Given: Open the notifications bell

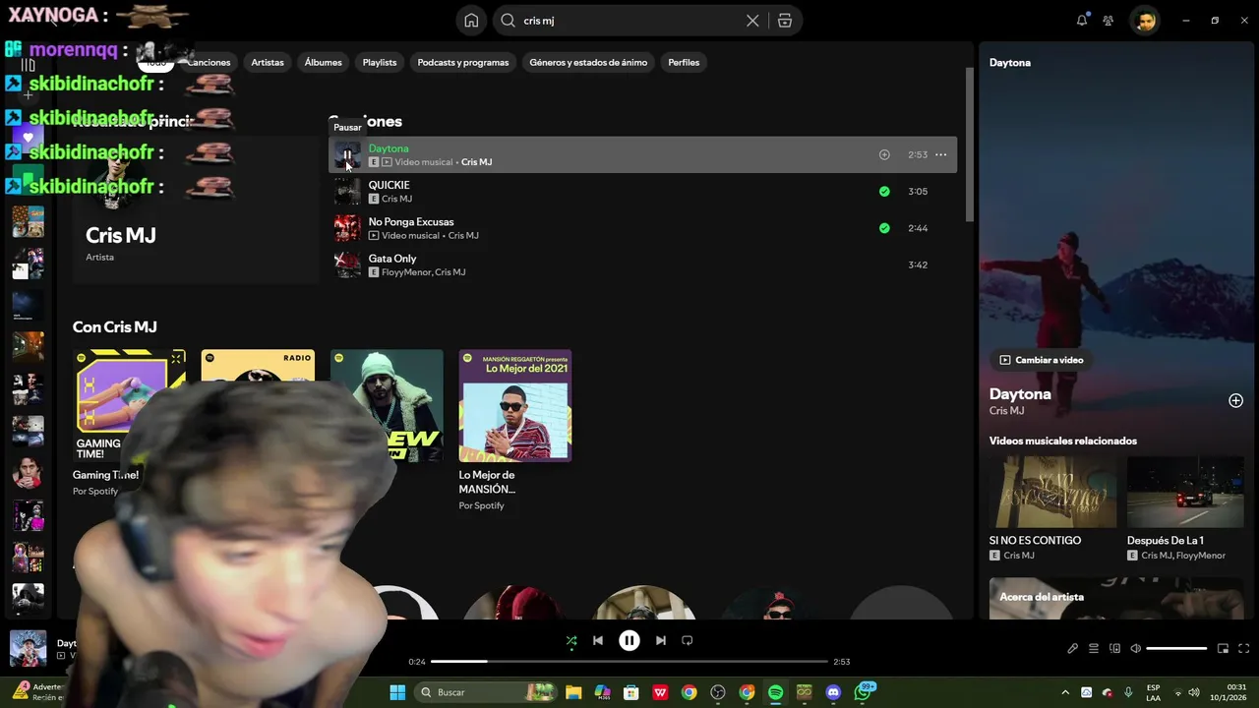Looking at the screenshot, I should pos(1082,20).
